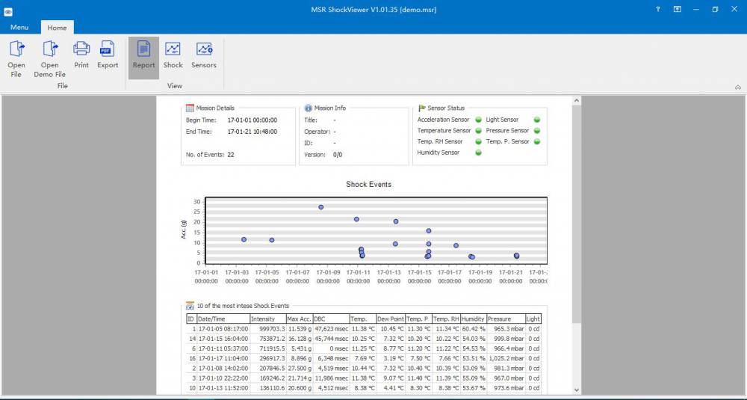The height and width of the screenshot is (400, 747).
Task: Switch to the Report view
Action: point(143,58)
